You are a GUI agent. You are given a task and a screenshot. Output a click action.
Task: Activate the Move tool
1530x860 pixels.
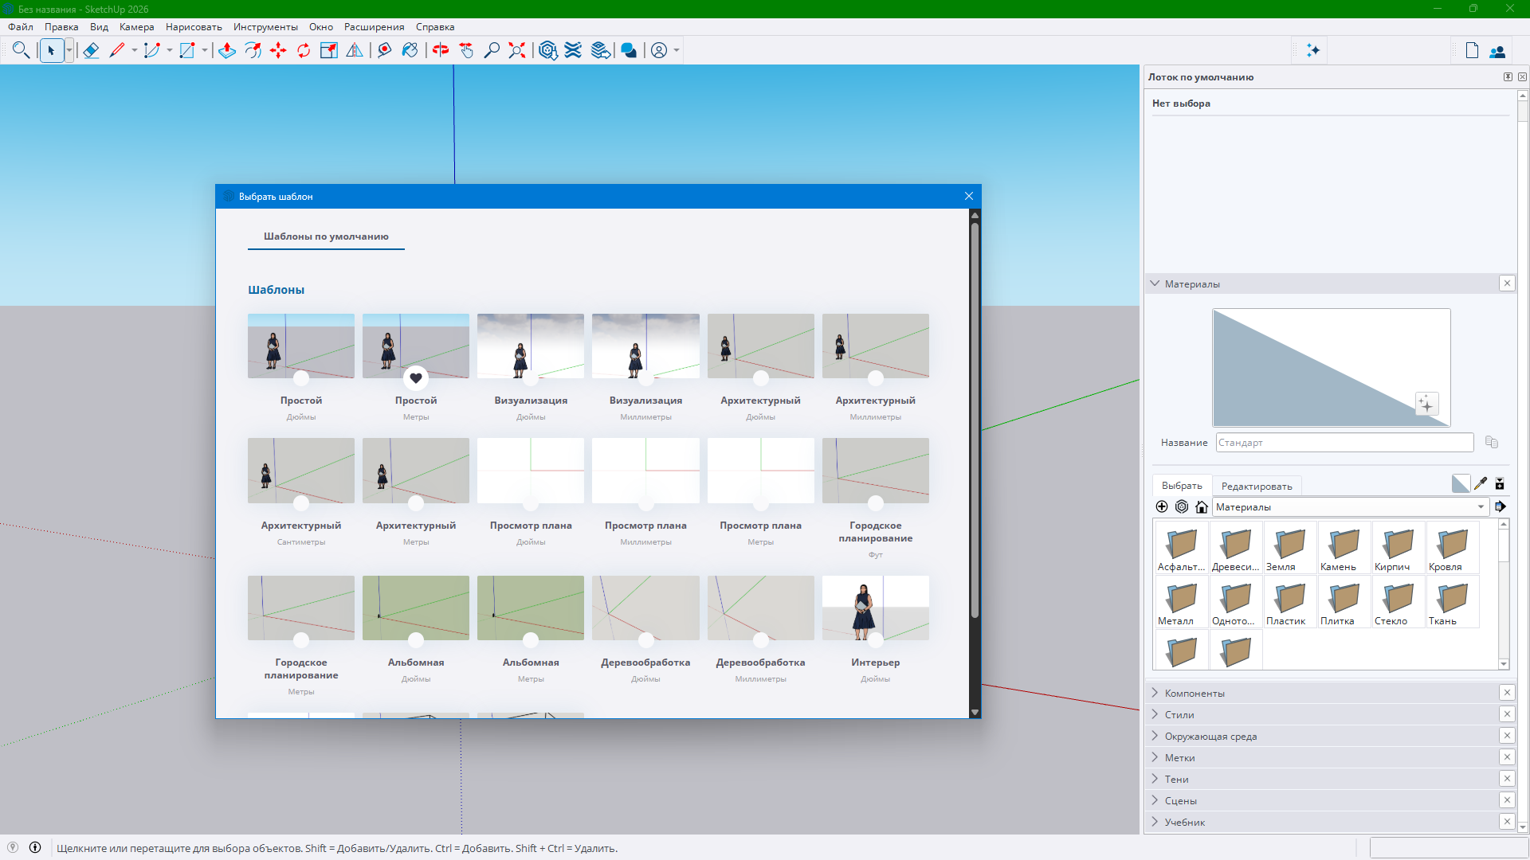tap(278, 51)
